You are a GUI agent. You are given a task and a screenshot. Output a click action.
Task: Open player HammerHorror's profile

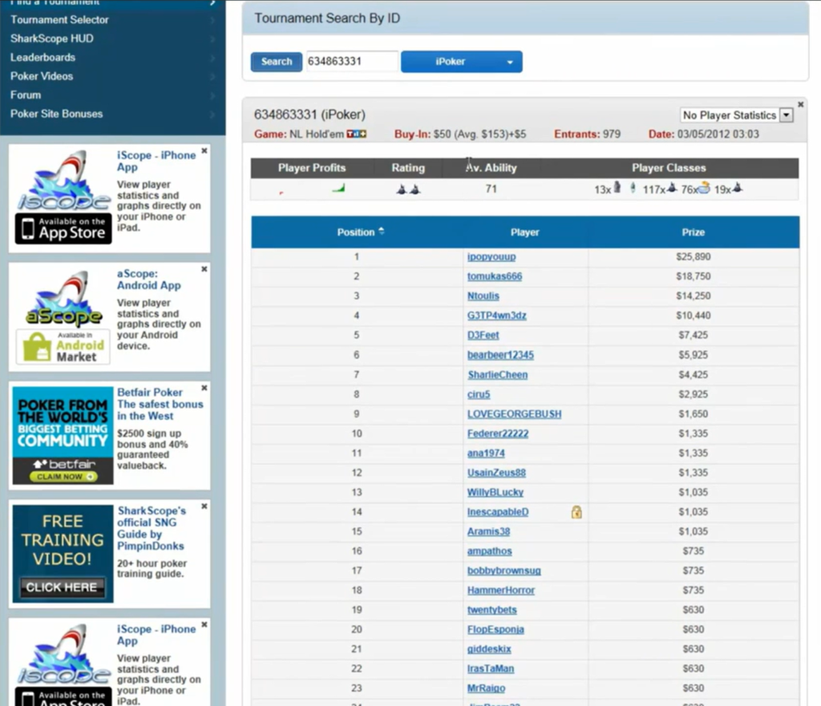[501, 591]
